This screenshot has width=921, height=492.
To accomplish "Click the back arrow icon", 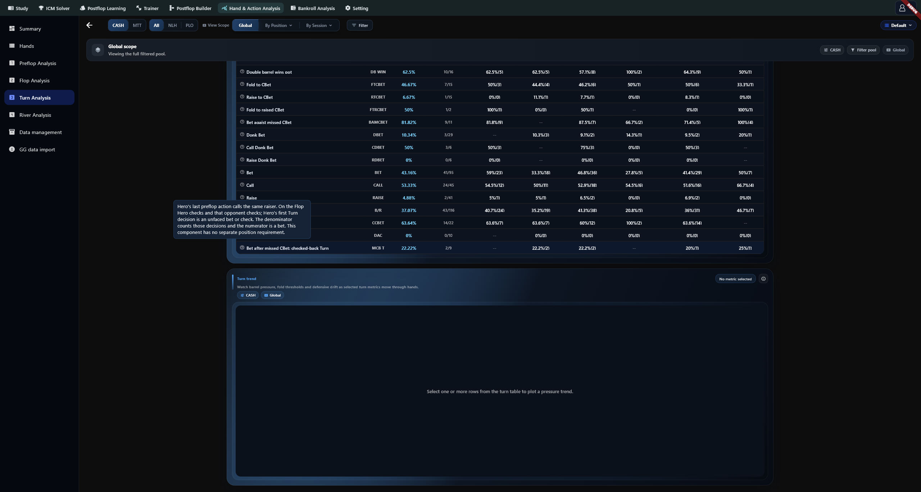I will point(89,25).
